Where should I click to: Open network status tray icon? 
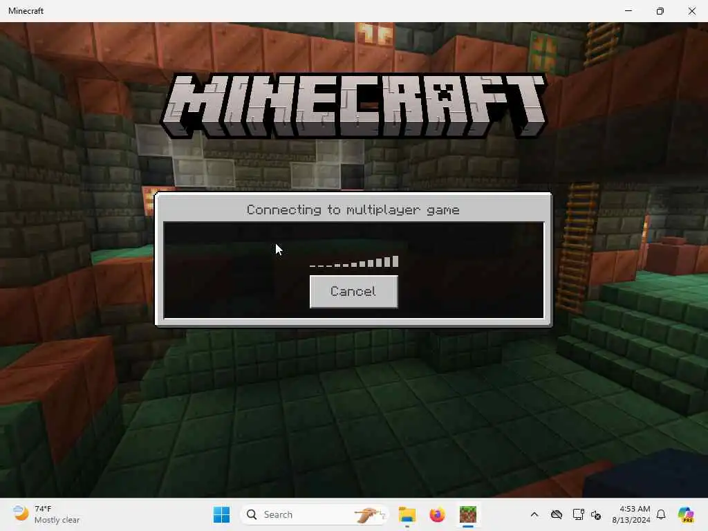pos(578,514)
